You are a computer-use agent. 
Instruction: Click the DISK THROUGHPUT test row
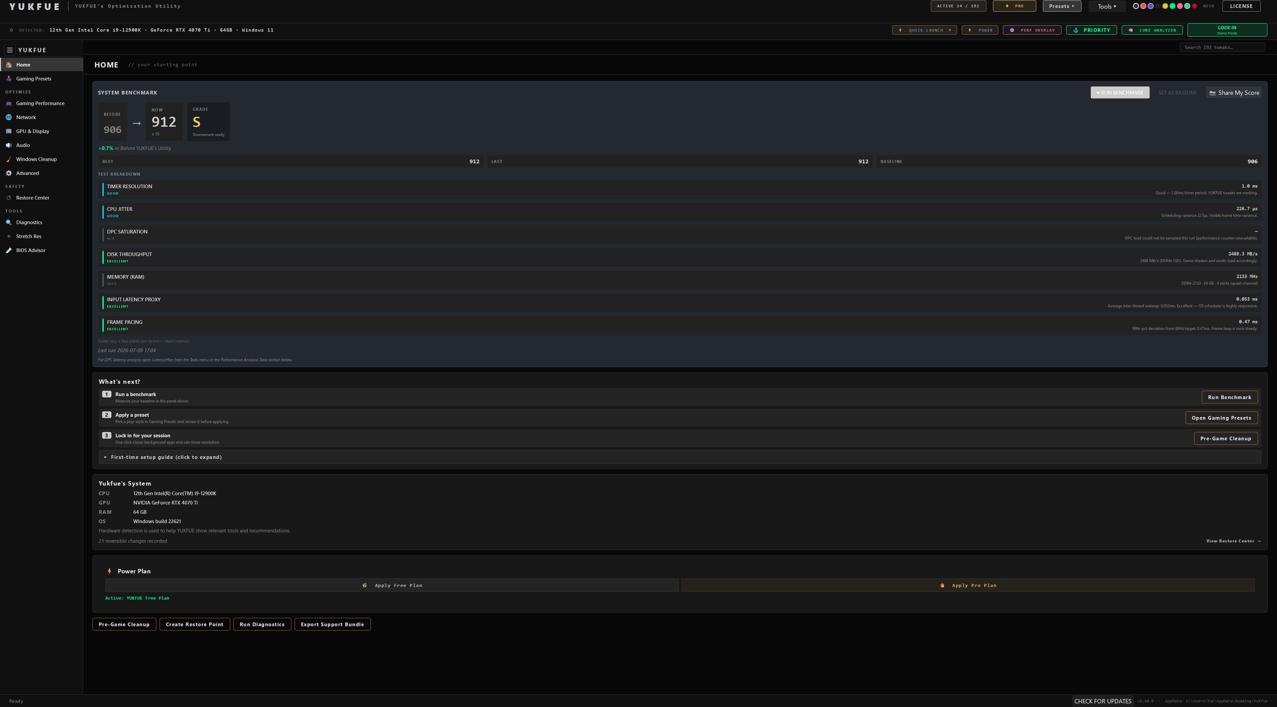(x=680, y=257)
